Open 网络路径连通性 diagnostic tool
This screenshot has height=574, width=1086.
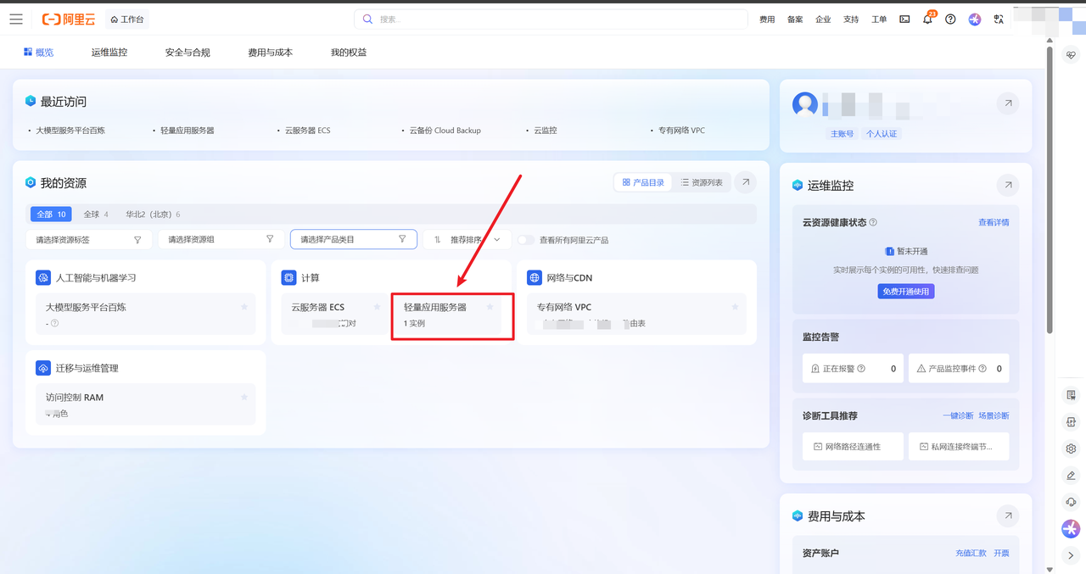click(x=853, y=446)
